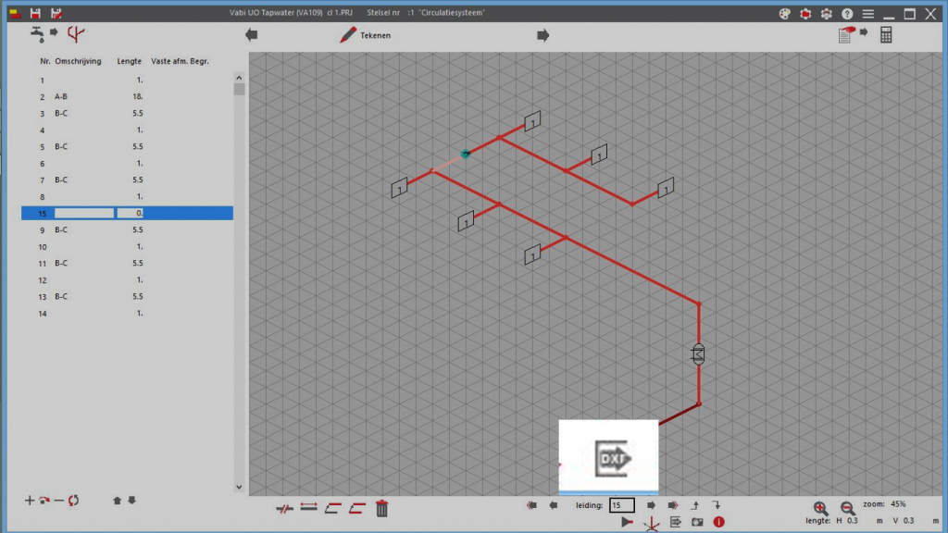
Task: Select the Tekenen drawing mode
Action: click(365, 35)
